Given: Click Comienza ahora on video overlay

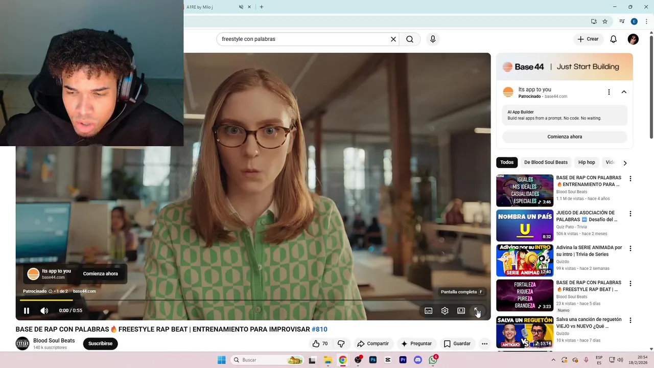Looking at the screenshot, I should [x=101, y=273].
